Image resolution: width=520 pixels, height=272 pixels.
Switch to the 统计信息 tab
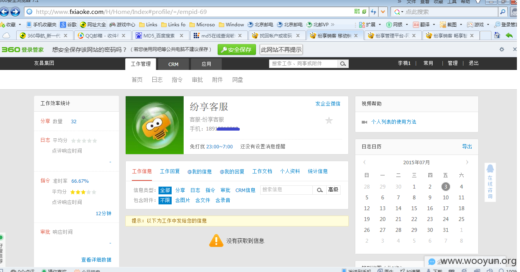(x=318, y=171)
